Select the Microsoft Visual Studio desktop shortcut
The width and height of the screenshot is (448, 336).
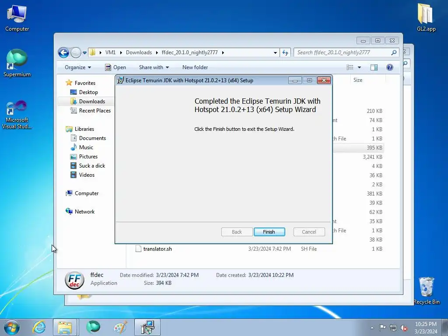point(17,115)
